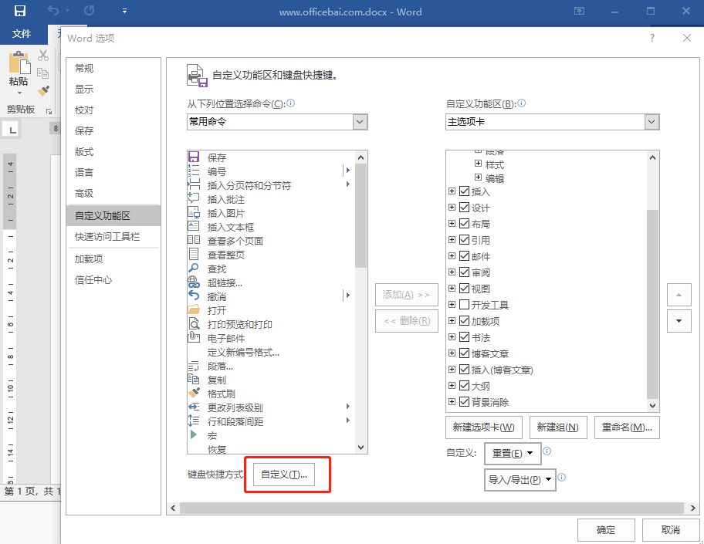Select the Undo command icon
Viewport: 704px width, 544px height.
pyautogui.click(x=194, y=296)
